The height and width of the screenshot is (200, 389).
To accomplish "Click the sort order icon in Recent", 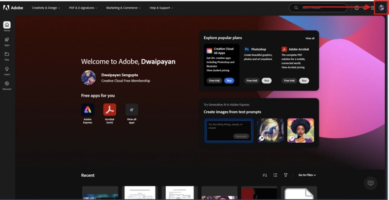I will tap(265, 175).
